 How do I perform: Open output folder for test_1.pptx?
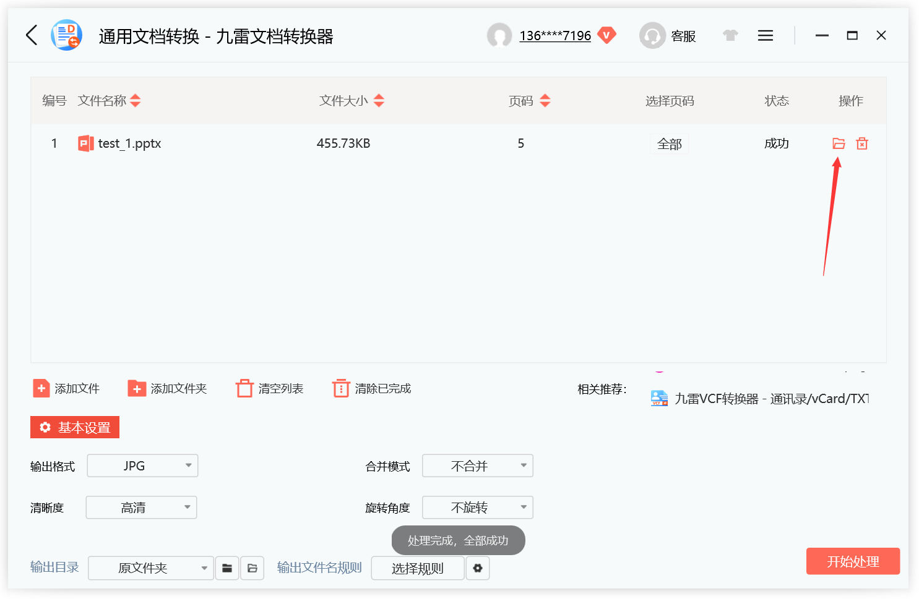click(x=839, y=143)
